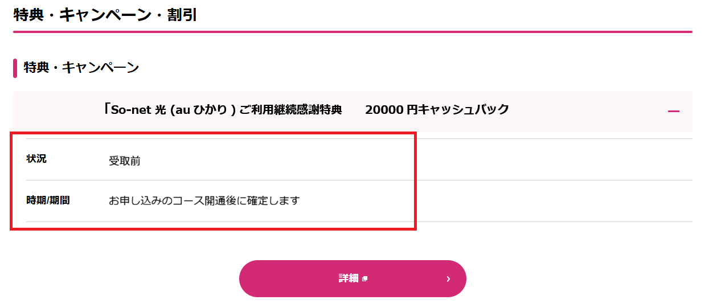705x308 pixels.
Task: Click the 詳細 details button
Action: pyautogui.click(x=349, y=278)
